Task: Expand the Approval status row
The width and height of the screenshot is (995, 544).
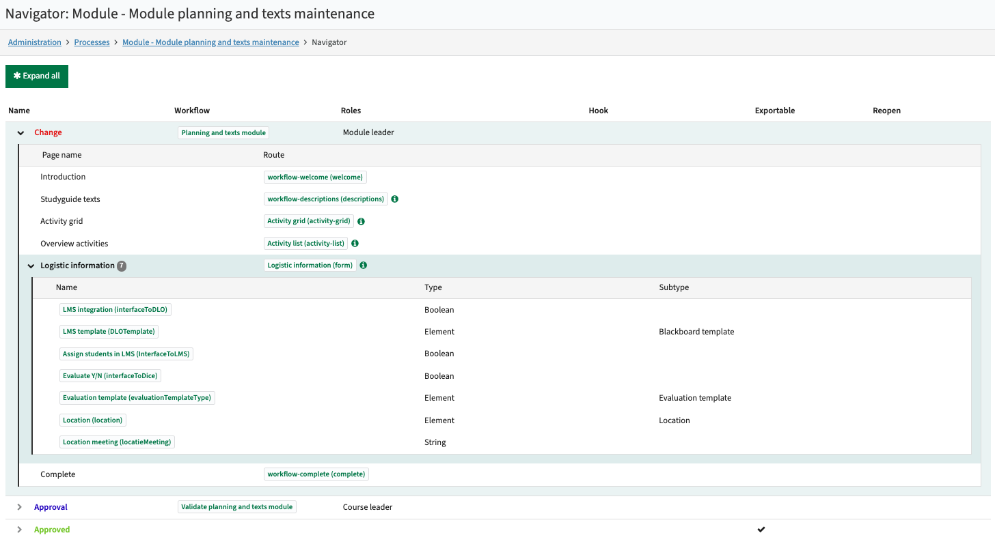Action: click(x=20, y=507)
